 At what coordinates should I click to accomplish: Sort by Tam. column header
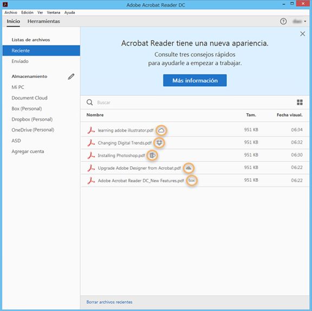[251, 115]
